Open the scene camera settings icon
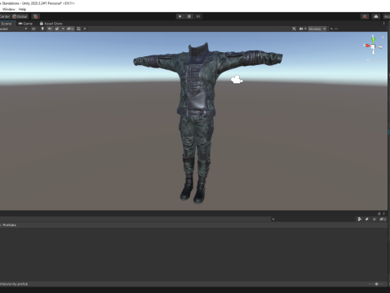 pyautogui.click(x=301, y=28)
